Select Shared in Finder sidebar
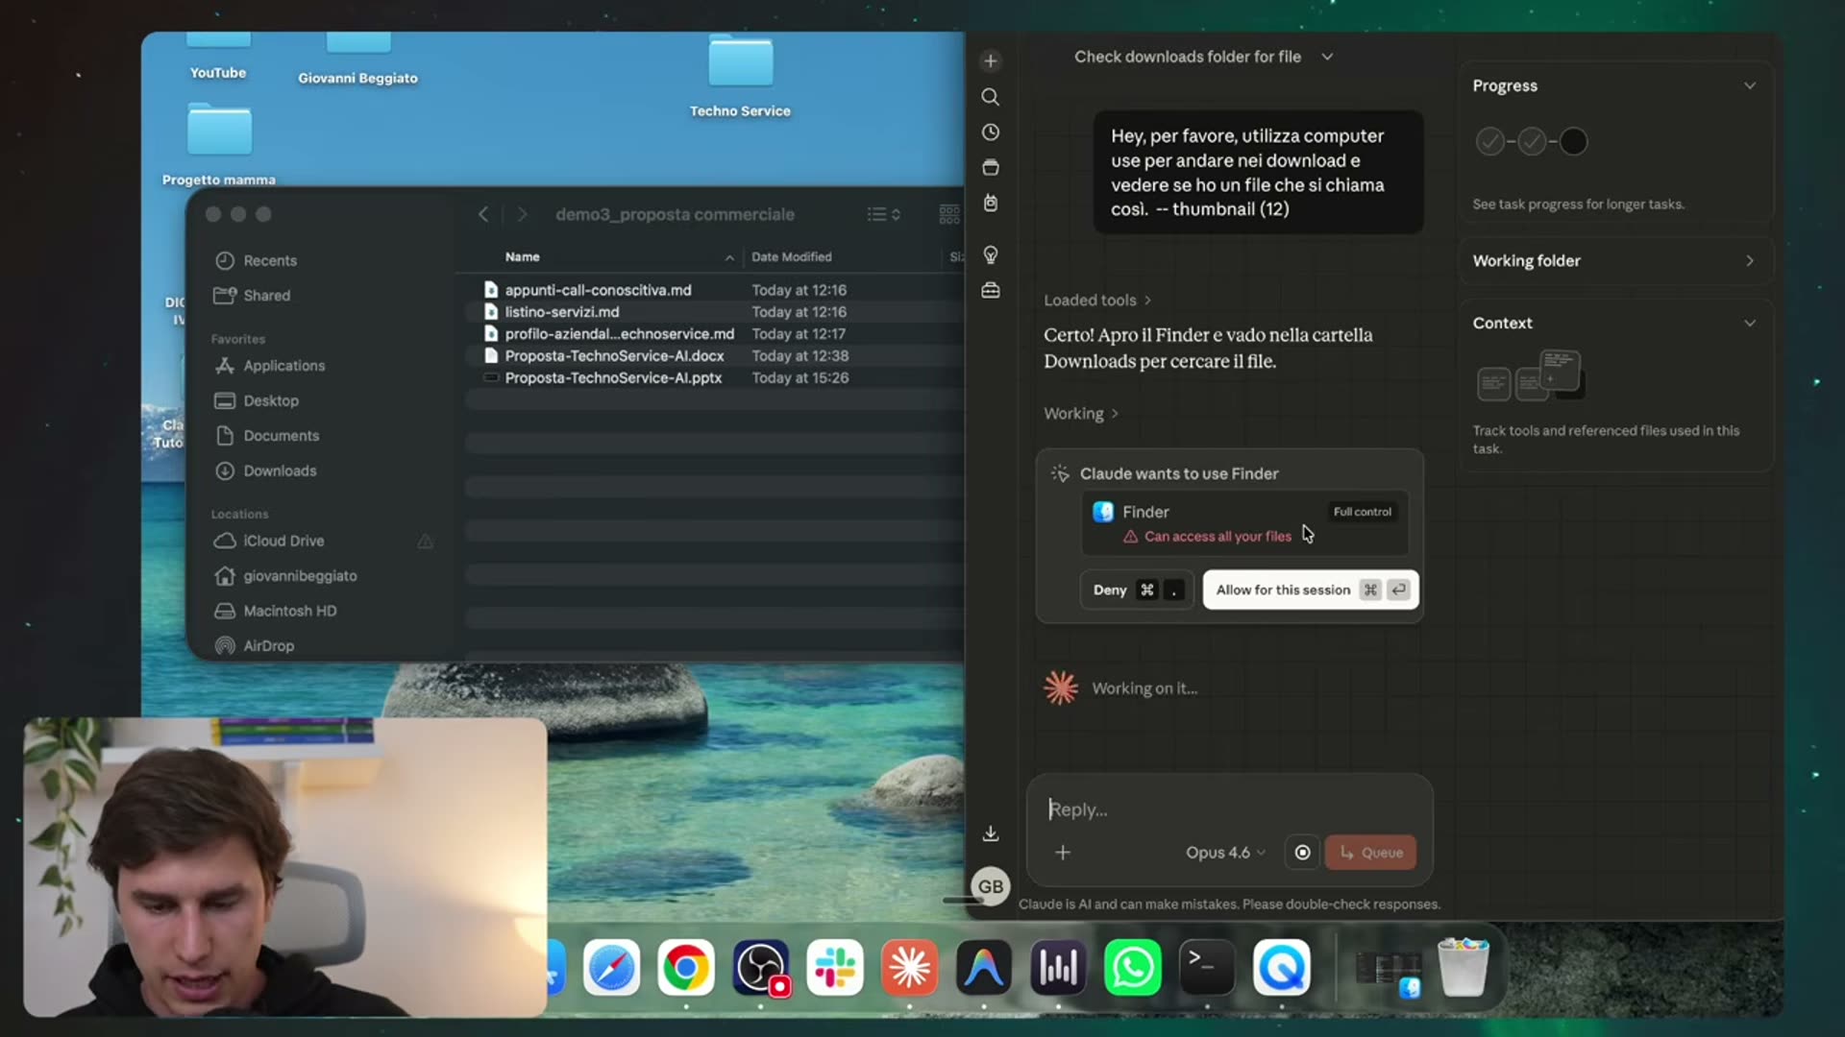The height and width of the screenshot is (1037, 1845). [x=266, y=295]
